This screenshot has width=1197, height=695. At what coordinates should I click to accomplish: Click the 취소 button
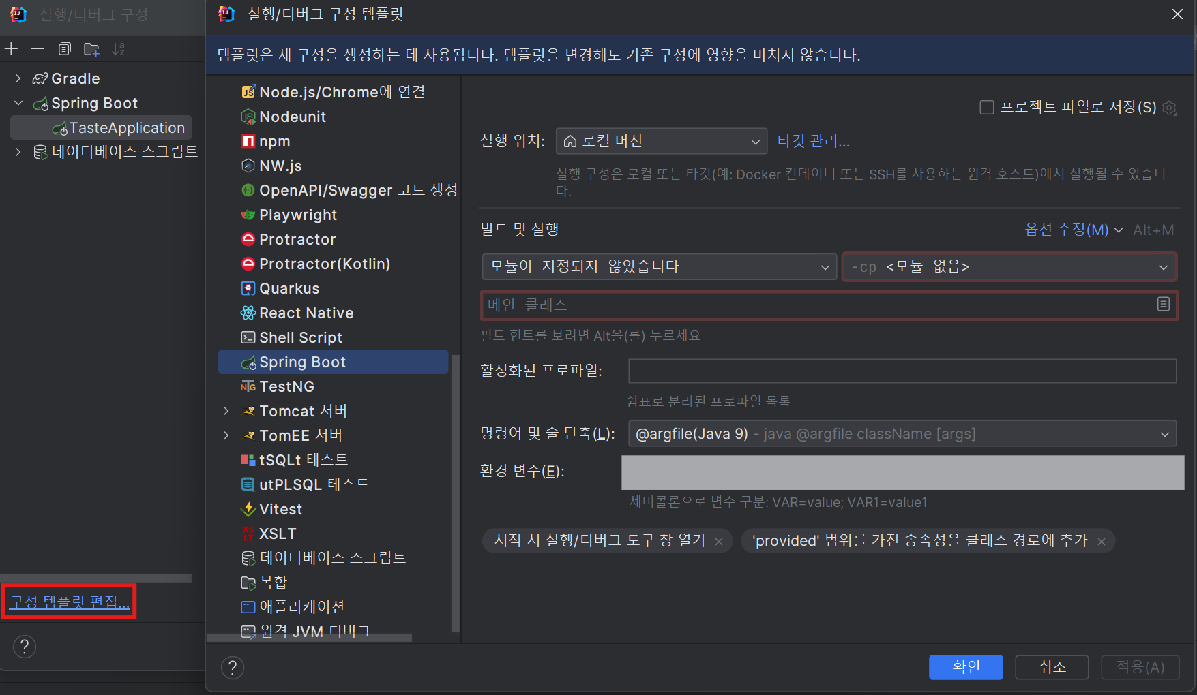[x=1052, y=667]
